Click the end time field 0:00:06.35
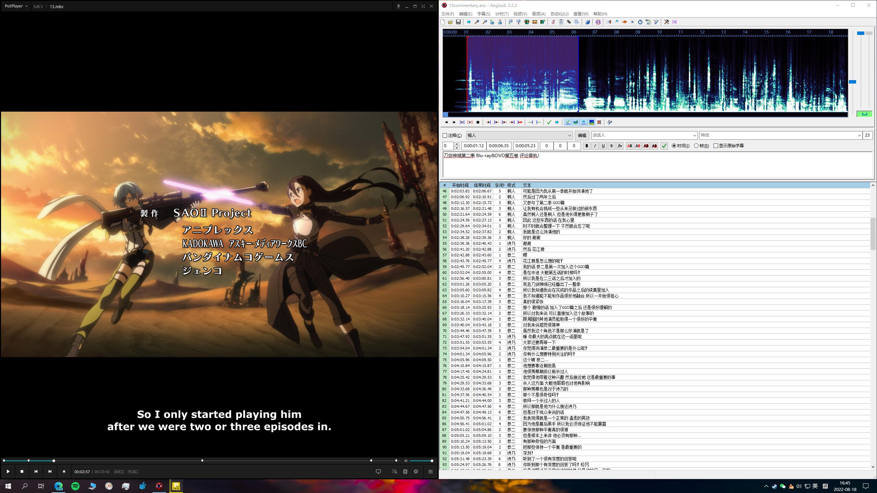The height and width of the screenshot is (493, 877). (x=499, y=146)
